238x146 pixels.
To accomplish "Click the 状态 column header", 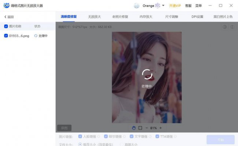I will pos(37,26).
